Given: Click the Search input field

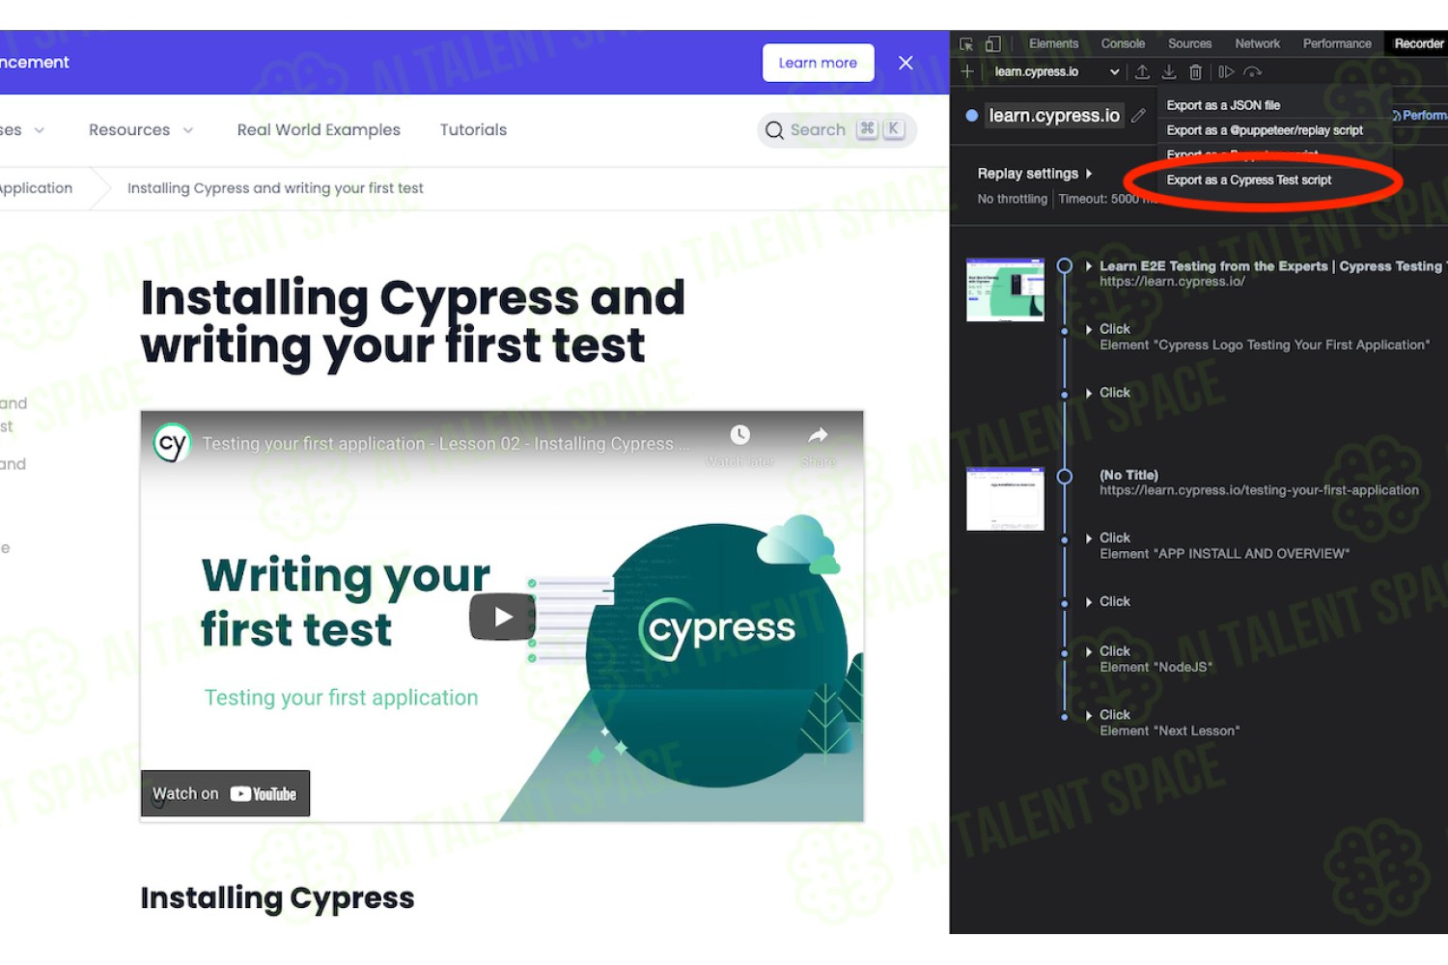Looking at the screenshot, I should [837, 130].
